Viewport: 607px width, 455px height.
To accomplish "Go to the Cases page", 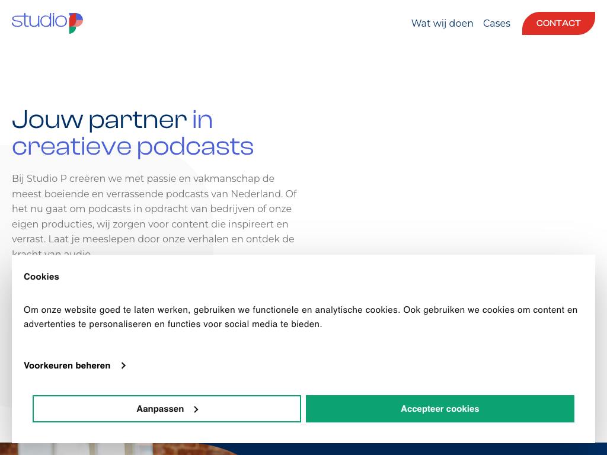I will tap(496, 23).
